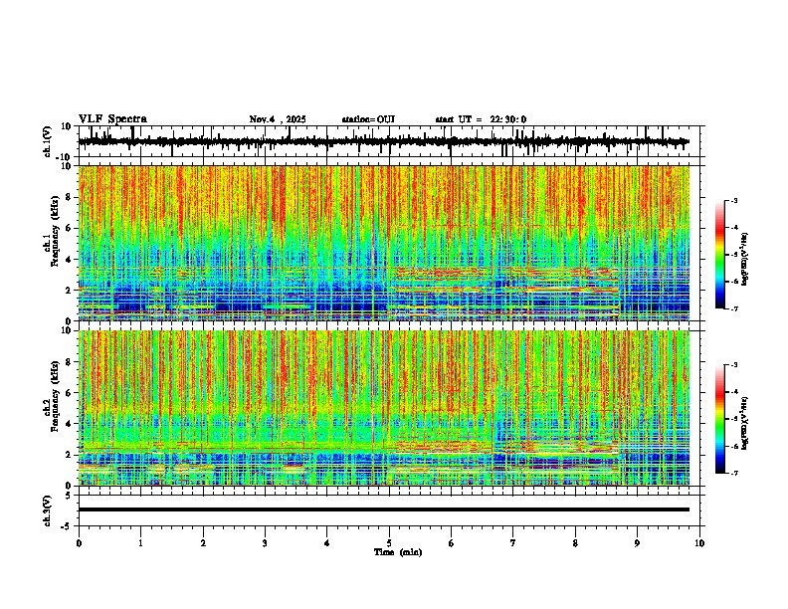This screenshot has width=788, height=609.
Task: Click the "10" tick on the time axis
Action: point(699,543)
